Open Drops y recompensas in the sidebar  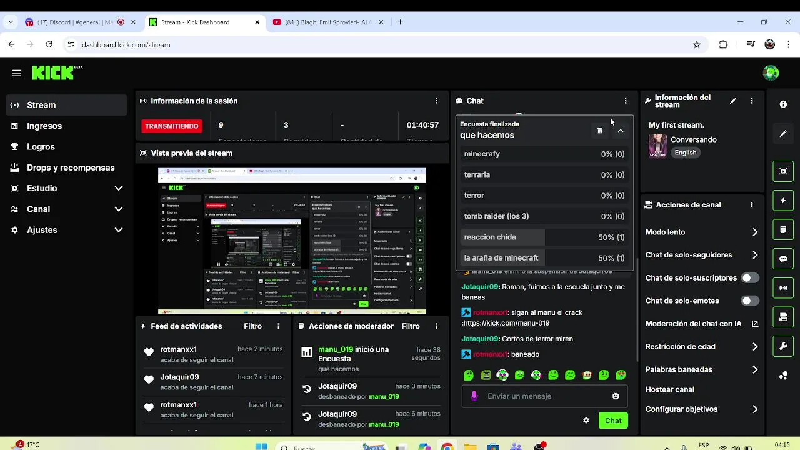66,167
